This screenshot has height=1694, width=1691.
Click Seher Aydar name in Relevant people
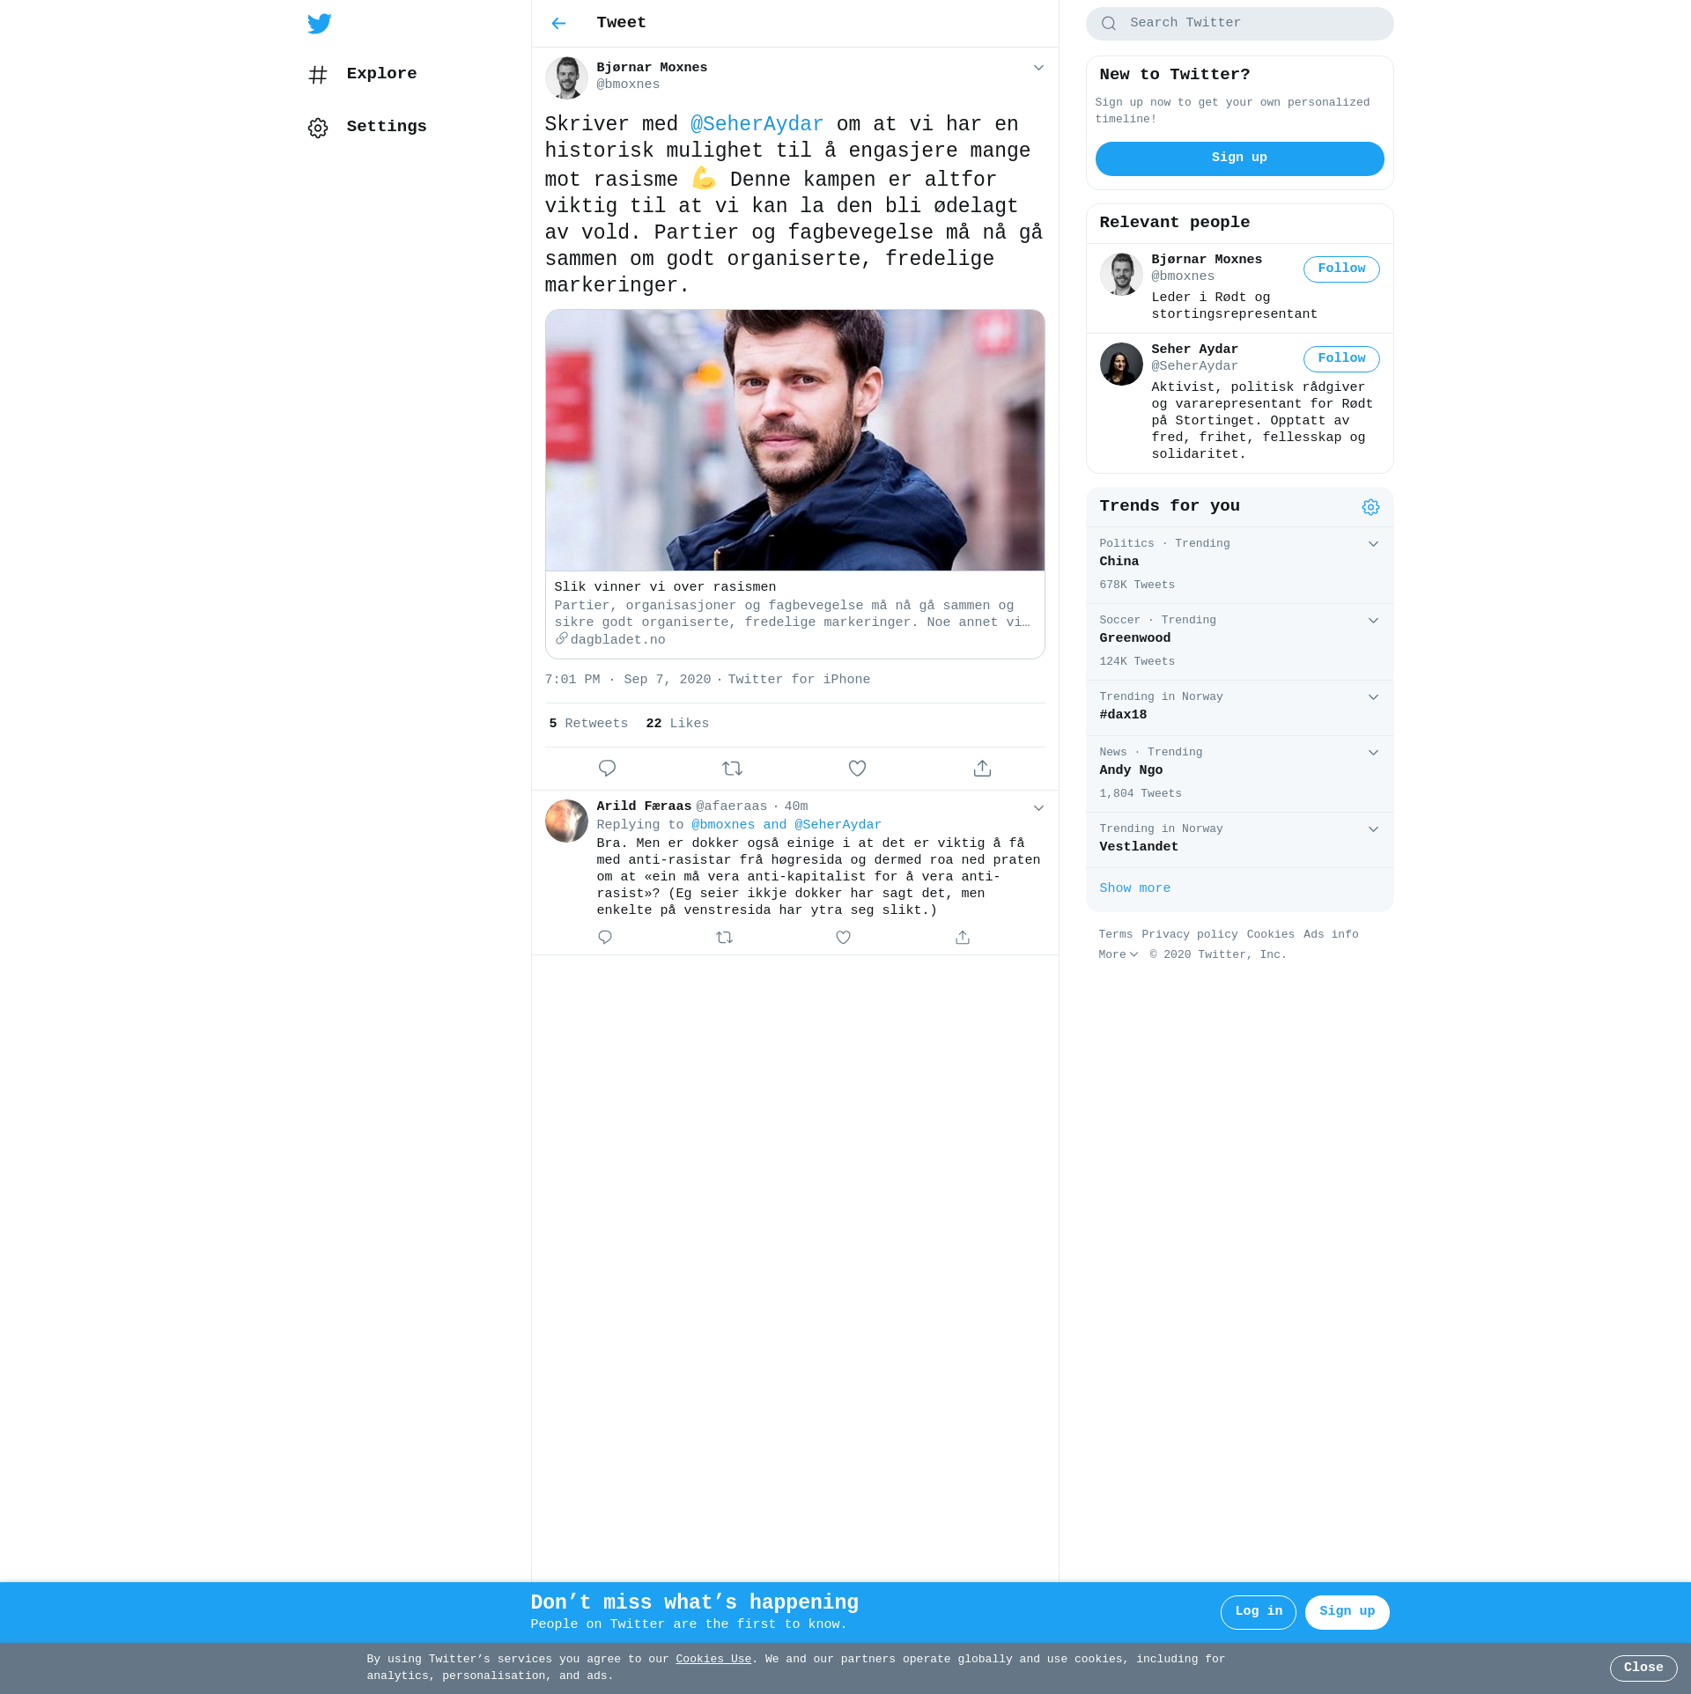(1194, 350)
